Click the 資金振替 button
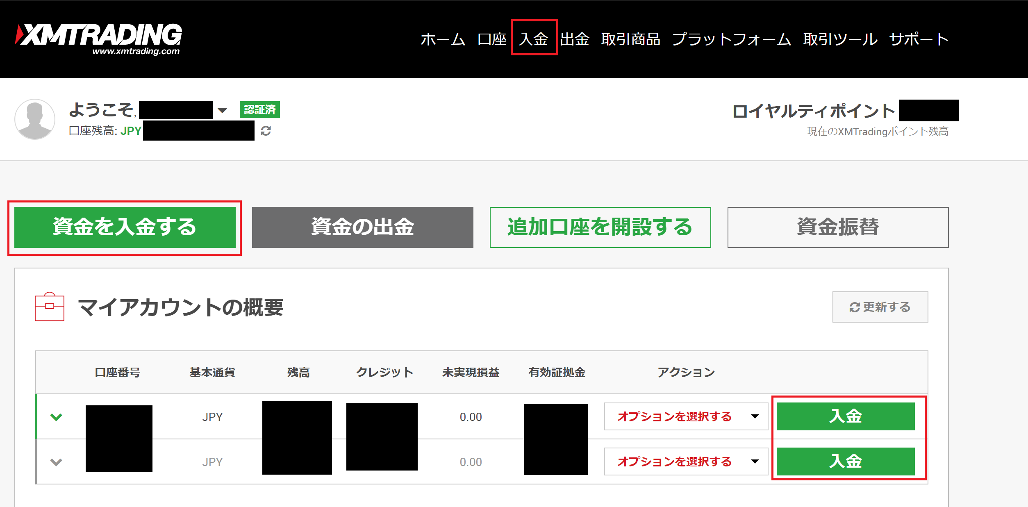The height and width of the screenshot is (507, 1028). tap(838, 227)
